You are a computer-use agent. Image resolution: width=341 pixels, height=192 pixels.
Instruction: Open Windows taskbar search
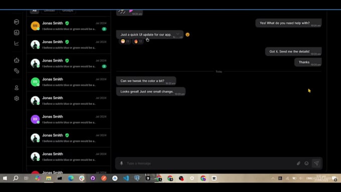click(16, 178)
